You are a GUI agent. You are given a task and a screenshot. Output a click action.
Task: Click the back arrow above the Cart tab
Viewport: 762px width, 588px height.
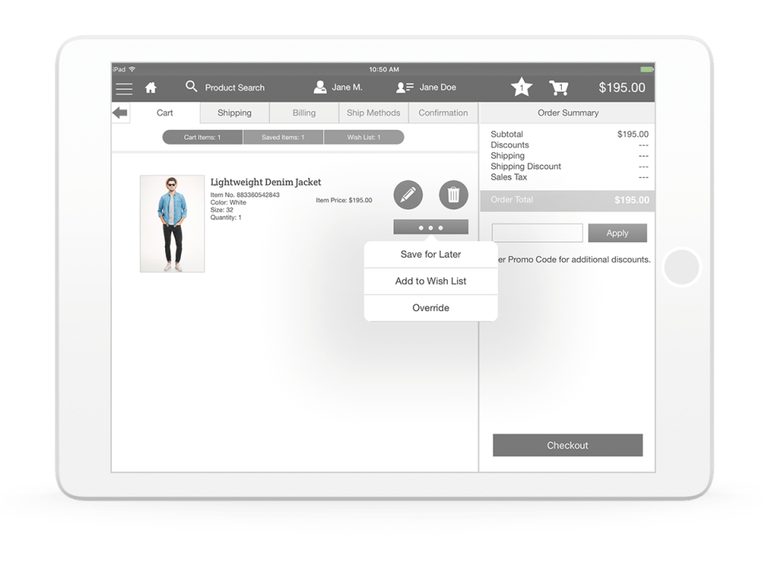click(119, 113)
